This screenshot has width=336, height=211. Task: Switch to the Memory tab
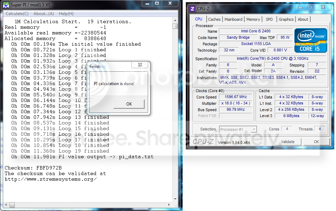(253, 19)
